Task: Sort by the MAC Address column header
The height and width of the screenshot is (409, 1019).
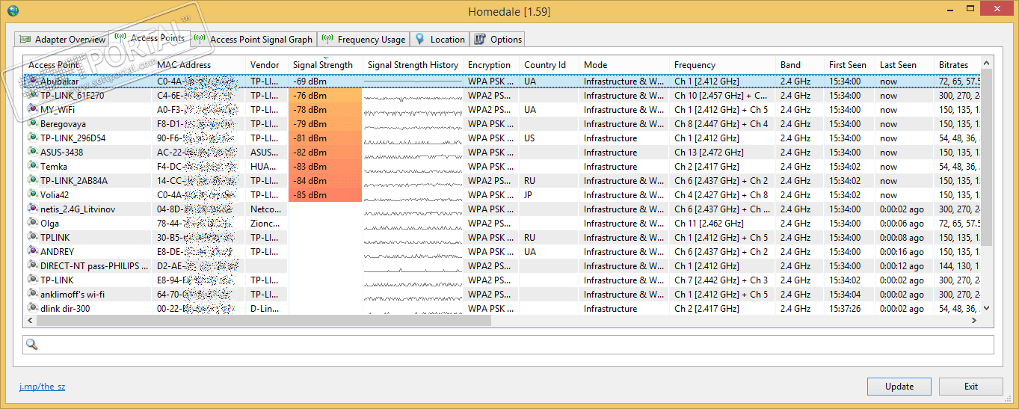Action: [199, 65]
